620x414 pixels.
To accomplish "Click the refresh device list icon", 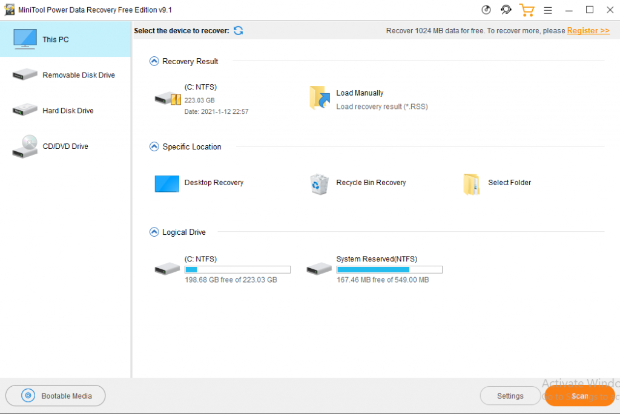I will click(238, 30).
